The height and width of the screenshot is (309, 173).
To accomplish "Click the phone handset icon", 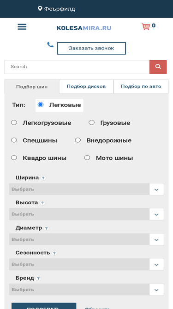I will point(50,45).
